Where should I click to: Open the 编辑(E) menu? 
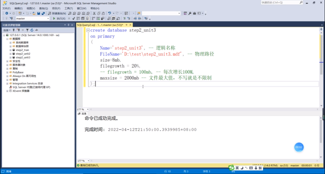point(19,8)
